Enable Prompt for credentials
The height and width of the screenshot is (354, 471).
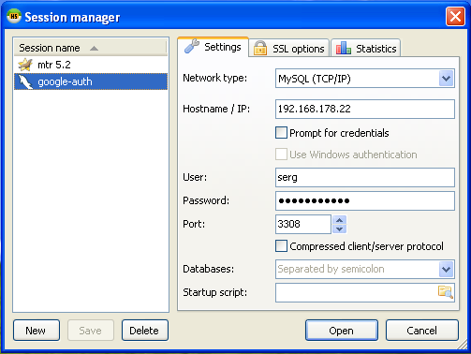tap(281, 133)
